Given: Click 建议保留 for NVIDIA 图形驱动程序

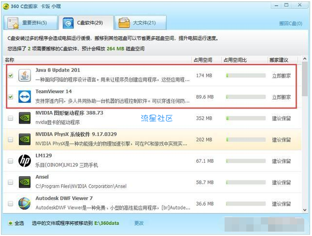Looking at the screenshot, I should point(282,119).
